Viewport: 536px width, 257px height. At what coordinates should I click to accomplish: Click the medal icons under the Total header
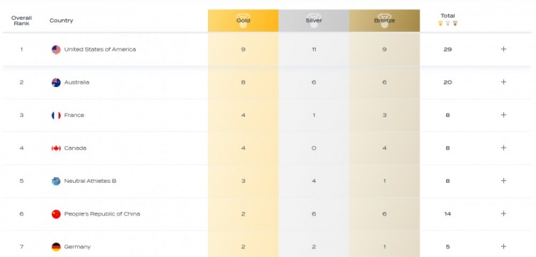tap(448, 24)
